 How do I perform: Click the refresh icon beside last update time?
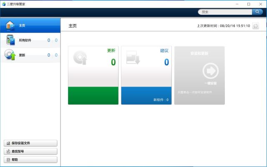click(x=255, y=26)
